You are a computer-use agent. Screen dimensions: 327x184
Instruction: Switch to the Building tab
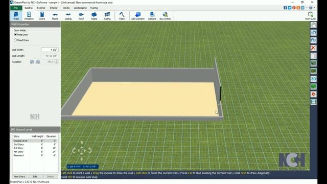coord(29,8)
